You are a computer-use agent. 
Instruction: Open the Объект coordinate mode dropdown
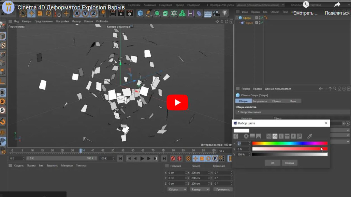[177, 189]
